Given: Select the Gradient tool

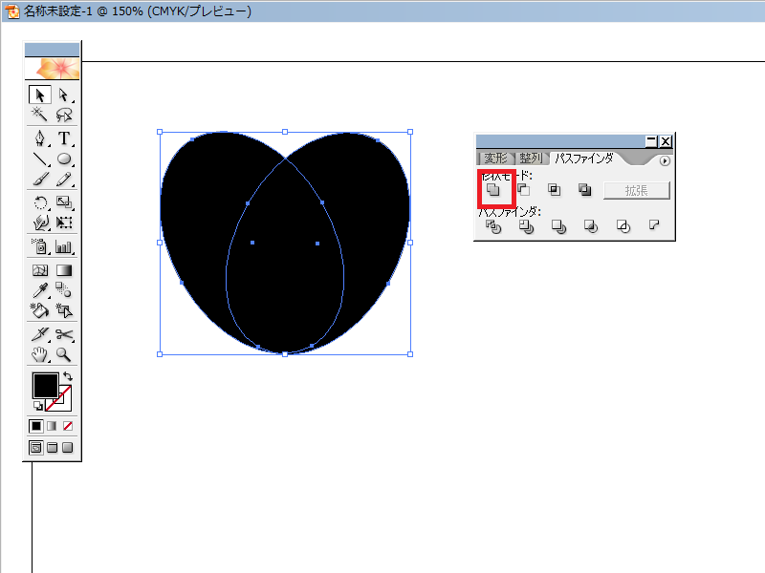Looking at the screenshot, I should pyautogui.click(x=63, y=270).
